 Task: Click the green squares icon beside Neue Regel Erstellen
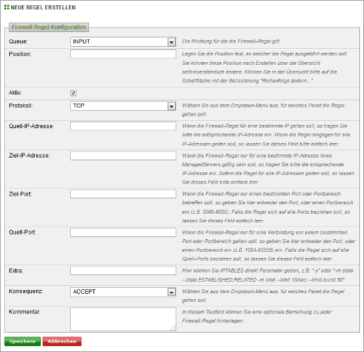tap(7, 7)
